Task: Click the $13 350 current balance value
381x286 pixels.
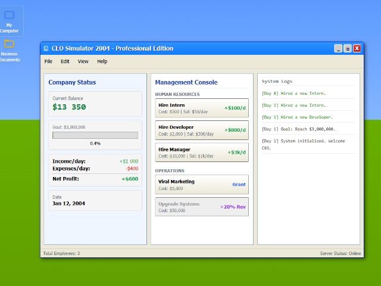Action: click(x=69, y=107)
